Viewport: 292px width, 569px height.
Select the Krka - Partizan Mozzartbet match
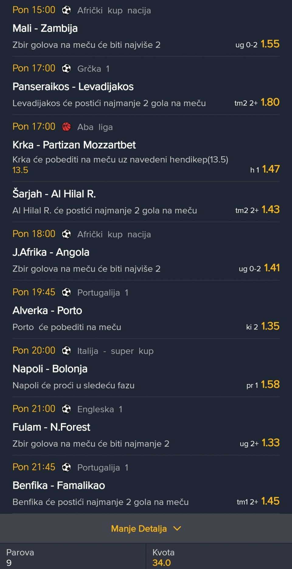coord(74,145)
